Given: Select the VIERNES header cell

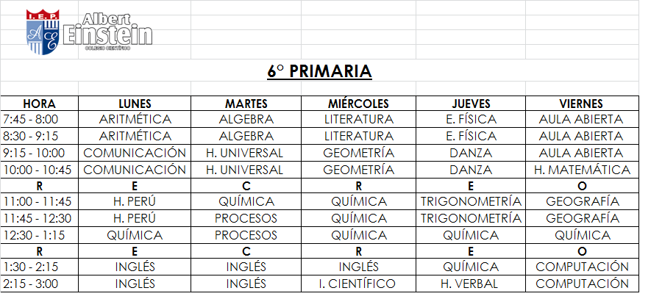Looking at the screenshot, I should coord(581,104).
